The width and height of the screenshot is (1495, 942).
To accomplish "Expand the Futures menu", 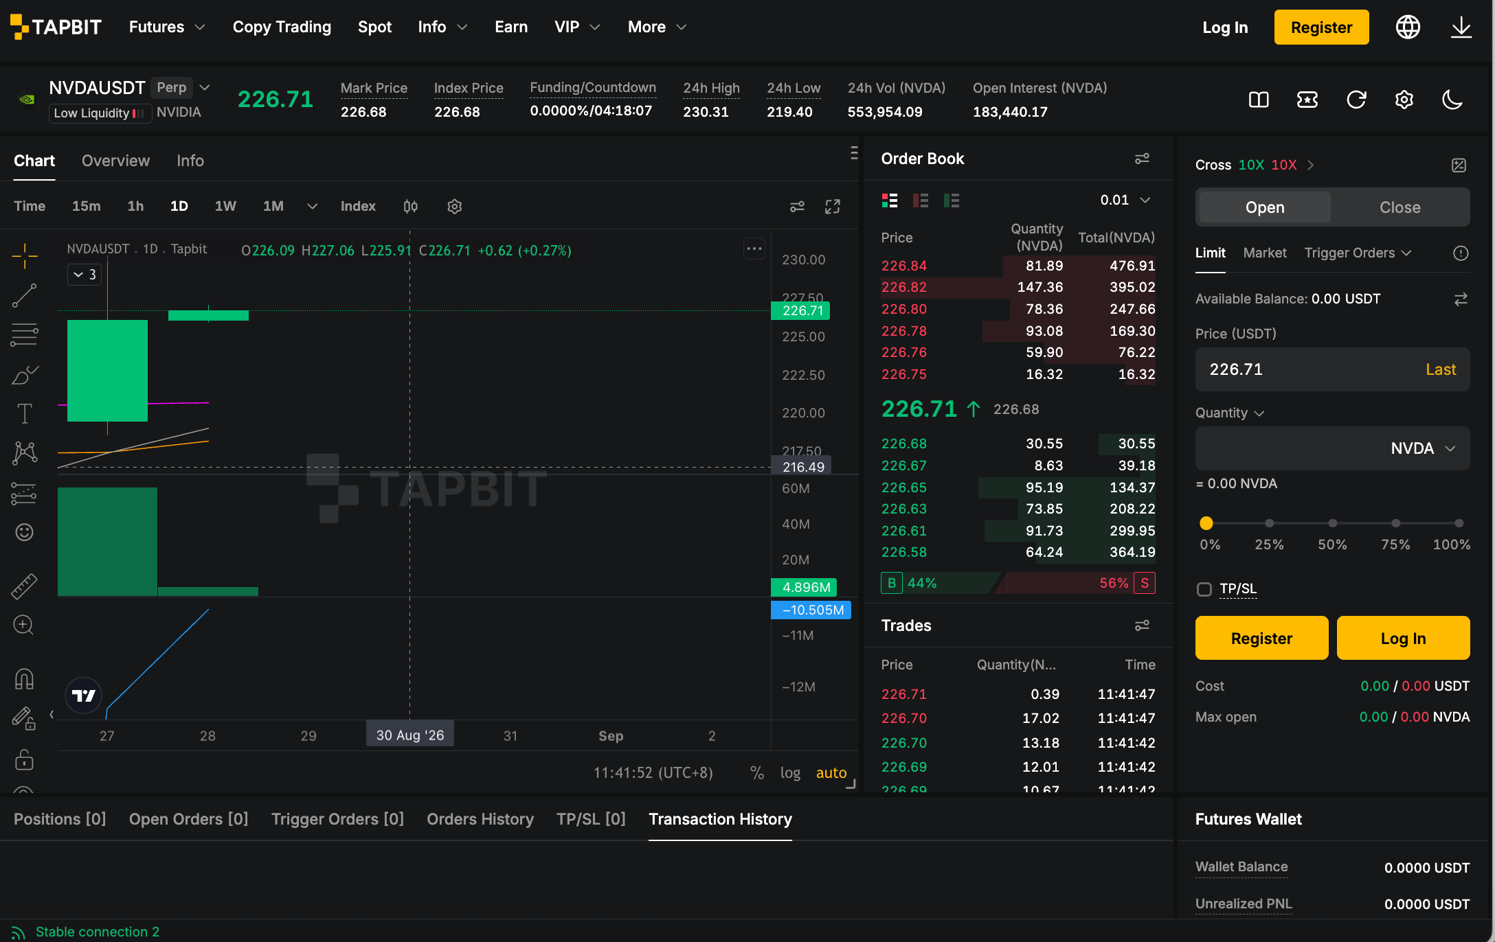I will [x=167, y=27].
